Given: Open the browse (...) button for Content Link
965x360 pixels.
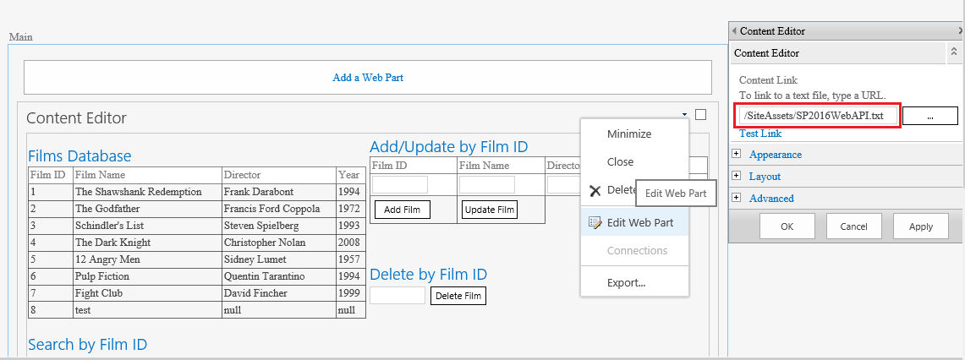Looking at the screenshot, I should 929,117.
